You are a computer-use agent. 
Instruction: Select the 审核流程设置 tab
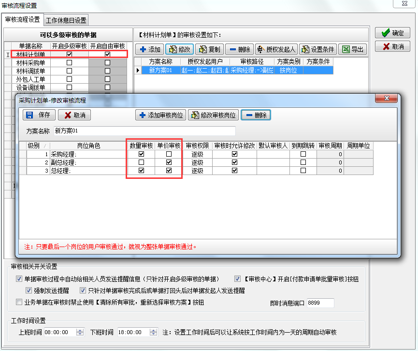click(22, 20)
